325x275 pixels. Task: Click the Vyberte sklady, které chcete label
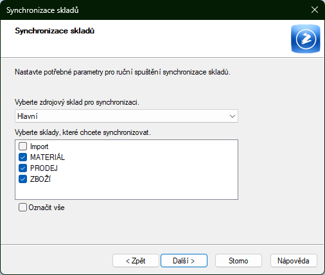point(83,132)
